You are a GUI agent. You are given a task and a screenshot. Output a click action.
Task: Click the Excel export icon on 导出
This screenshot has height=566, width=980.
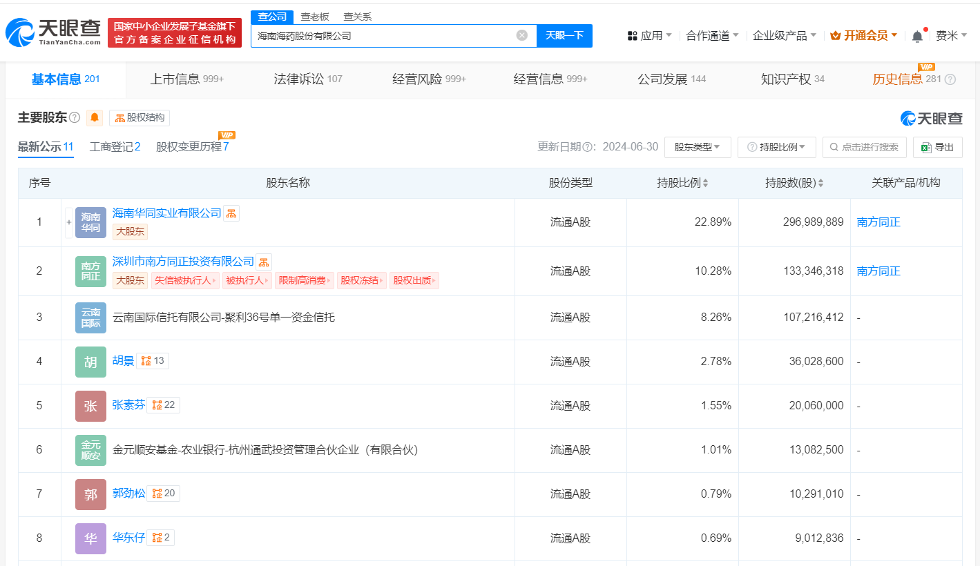(x=925, y=147)
